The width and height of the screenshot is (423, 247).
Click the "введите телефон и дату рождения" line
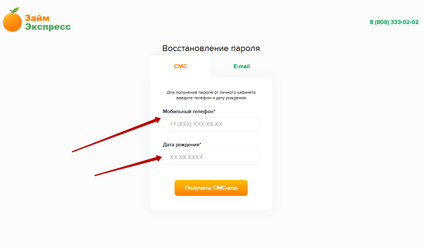(x=211, y=98)
